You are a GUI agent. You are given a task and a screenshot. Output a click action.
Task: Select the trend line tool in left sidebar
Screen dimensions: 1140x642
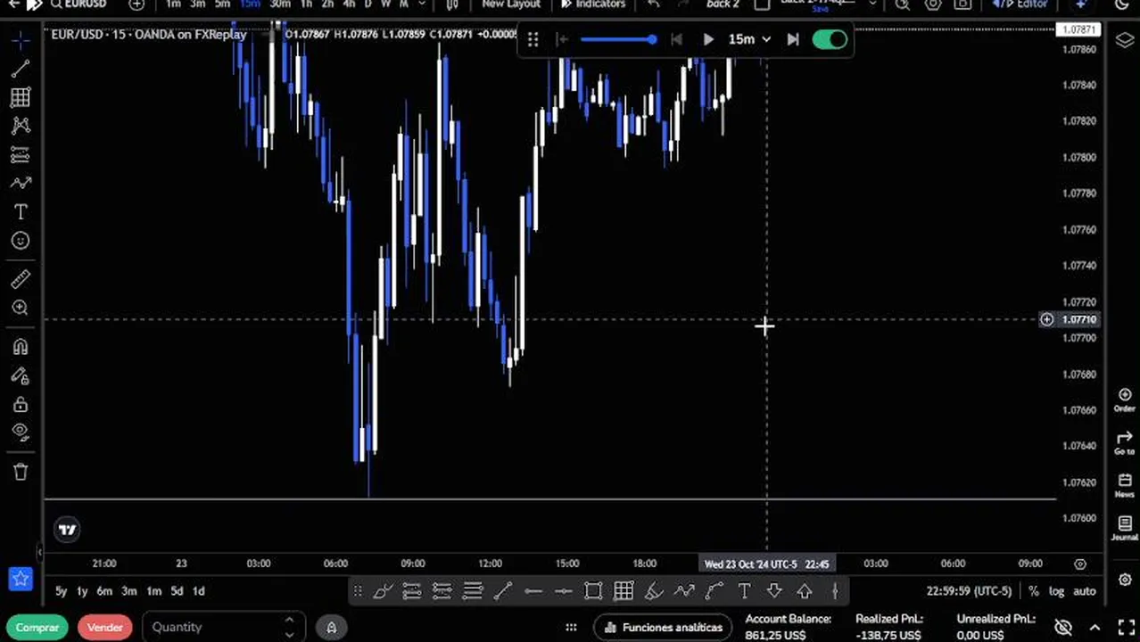(21, 69)
